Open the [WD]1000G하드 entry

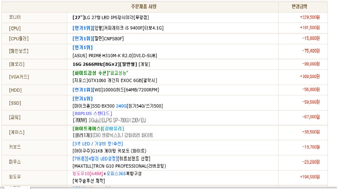pos(115,90)
